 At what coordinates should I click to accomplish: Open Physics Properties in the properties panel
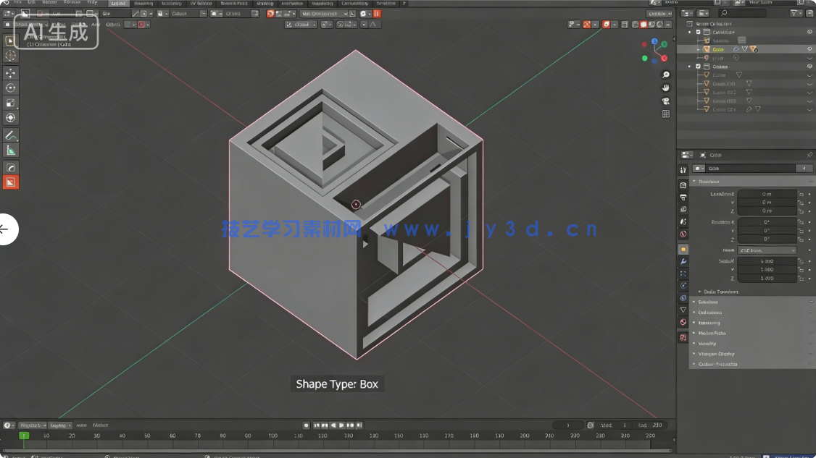pyautogui.click(x=682, y=285)
